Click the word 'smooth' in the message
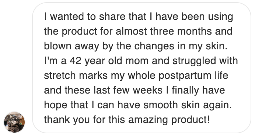269x137 pixels. [x=160, y=105]
